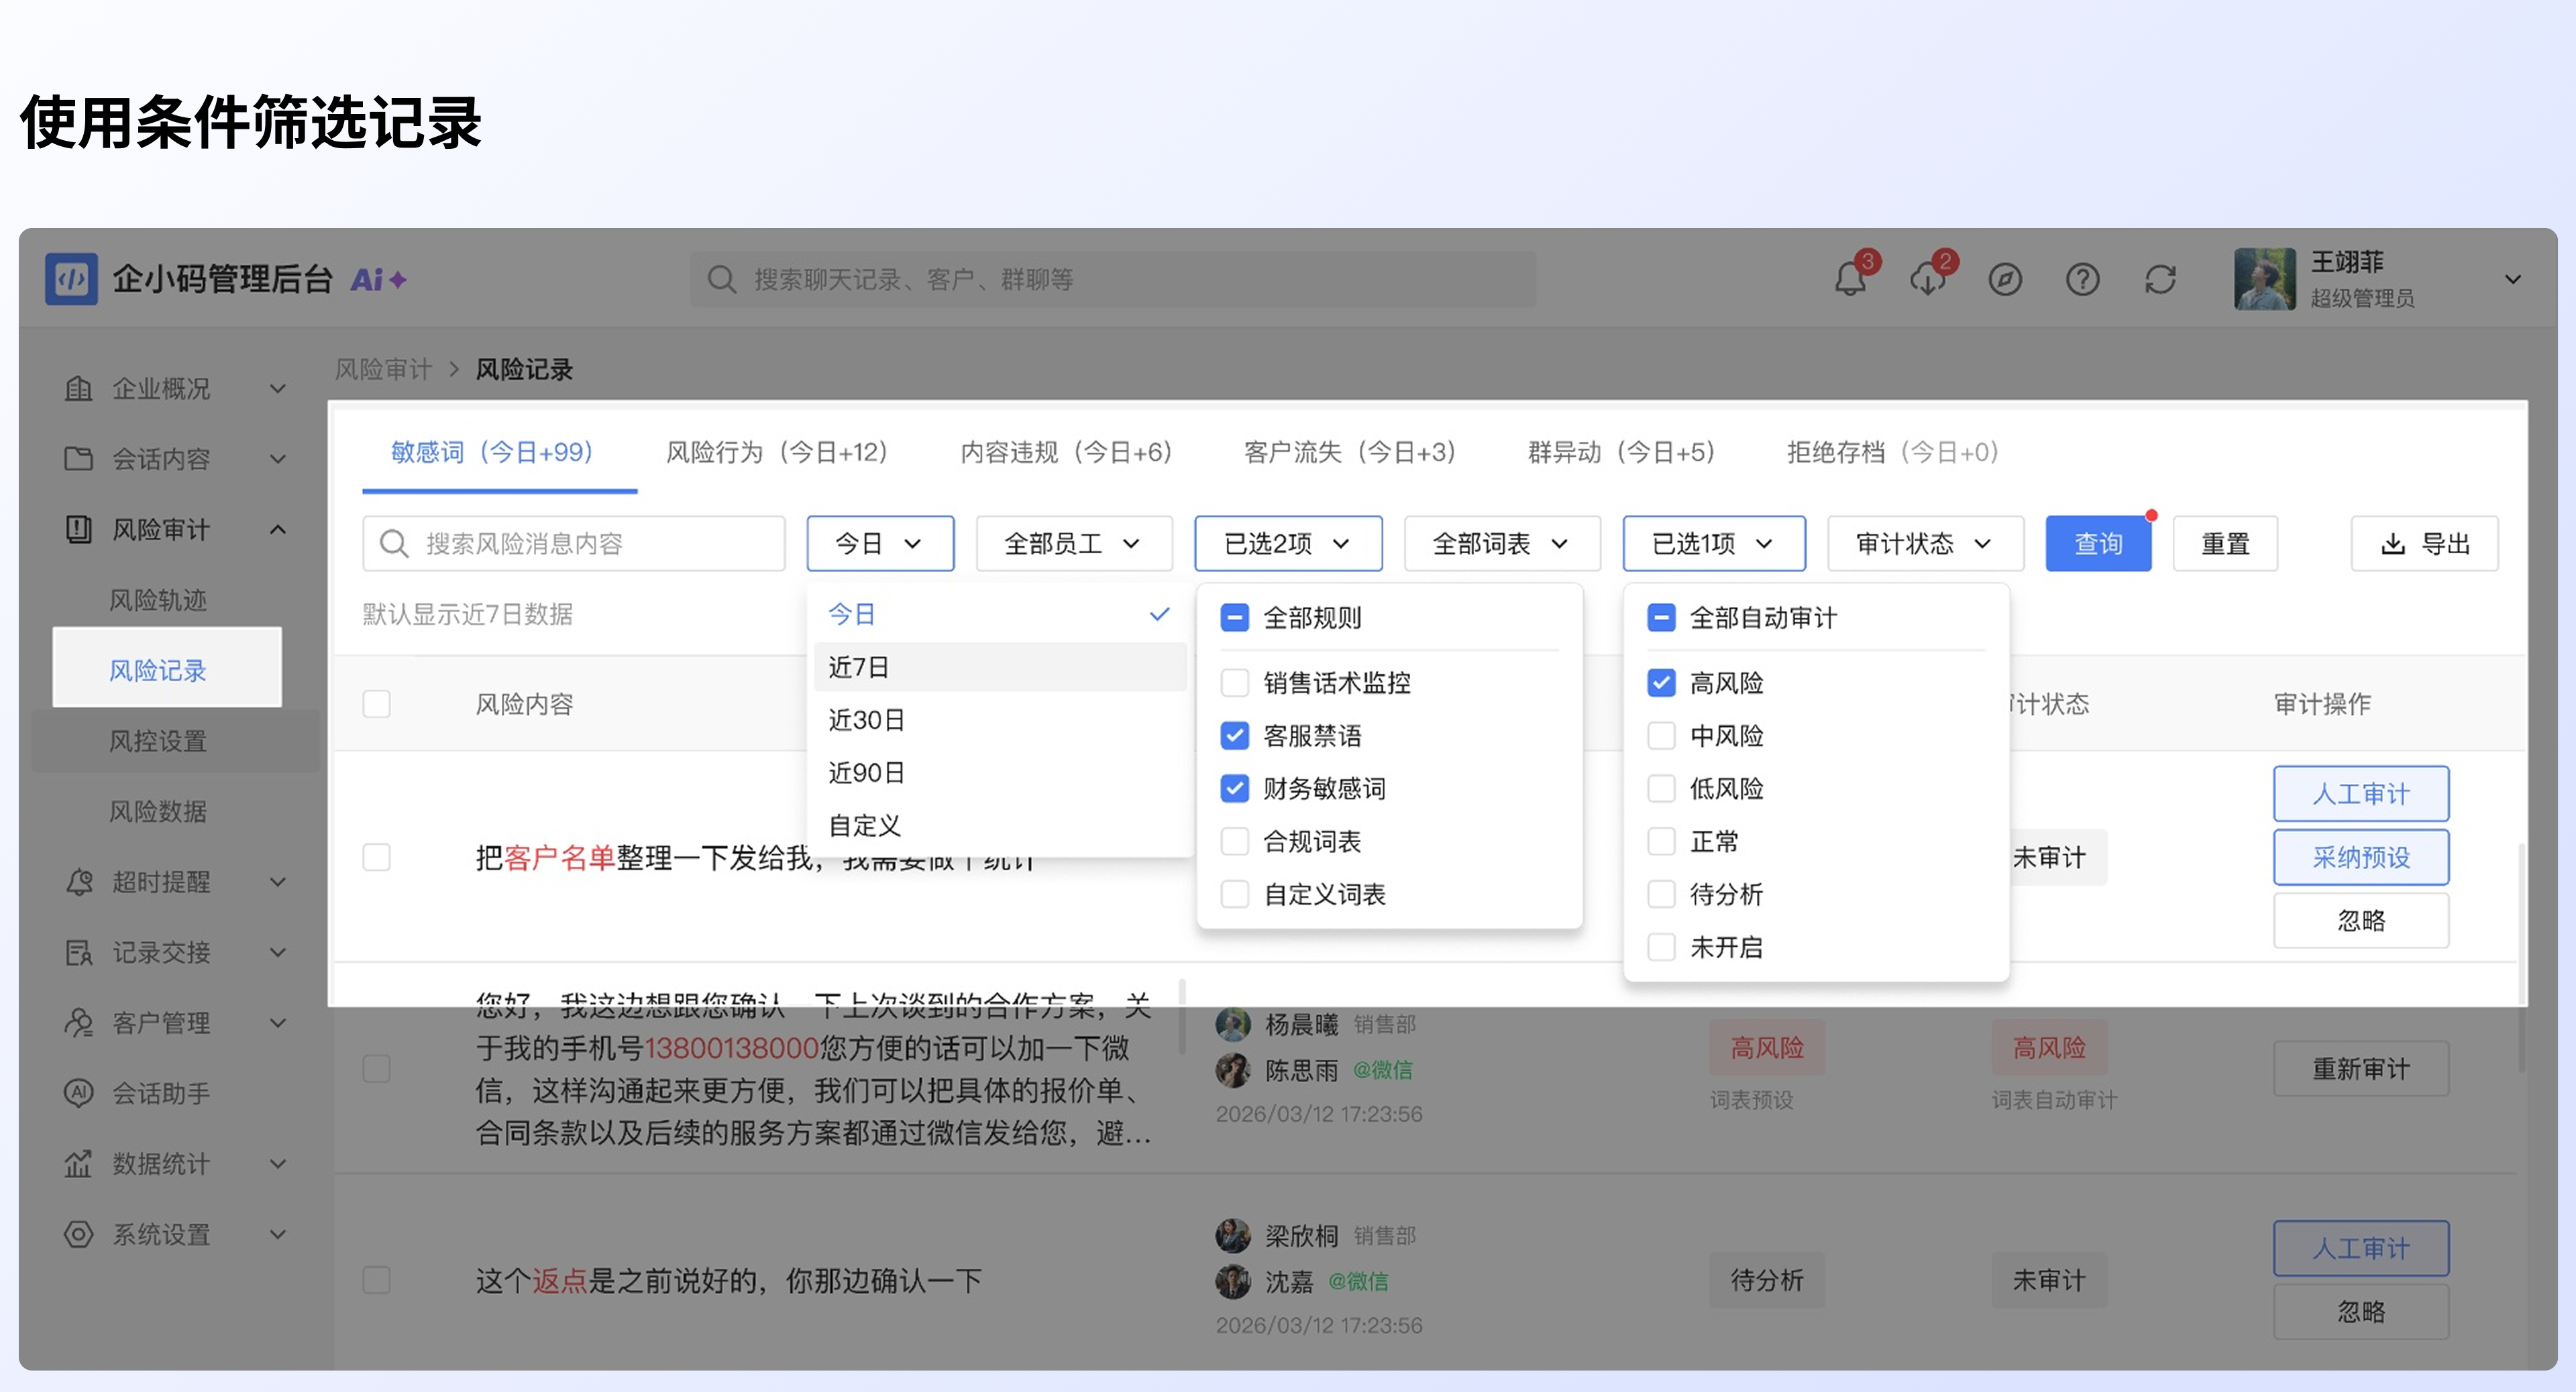Click the Ai+ badge
Viewport: 2576px width, 1392px height.
point(378,280)
